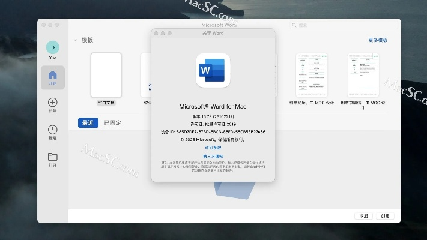Collapse the 模板 templates section chevron
The height and width of the screenshot is (240, 427).
pyautogui.click(x=75, y=40)
